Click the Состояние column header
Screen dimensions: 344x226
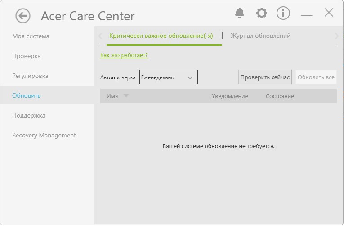(x=280, y=96)
